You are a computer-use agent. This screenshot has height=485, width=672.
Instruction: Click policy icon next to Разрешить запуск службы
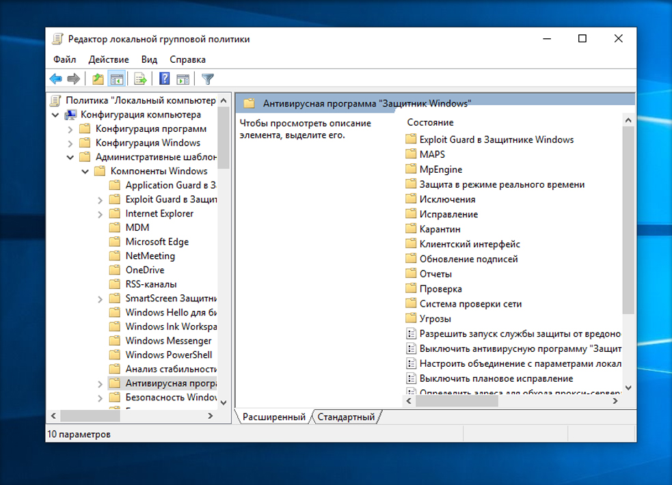point(411,333)
